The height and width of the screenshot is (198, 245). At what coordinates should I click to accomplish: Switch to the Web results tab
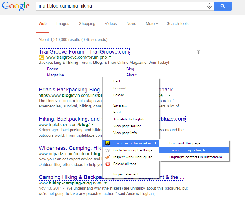42,23
